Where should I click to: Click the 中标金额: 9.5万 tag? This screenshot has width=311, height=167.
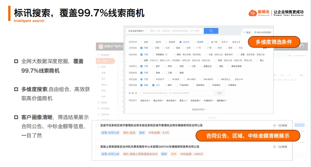tap(159, 133)
